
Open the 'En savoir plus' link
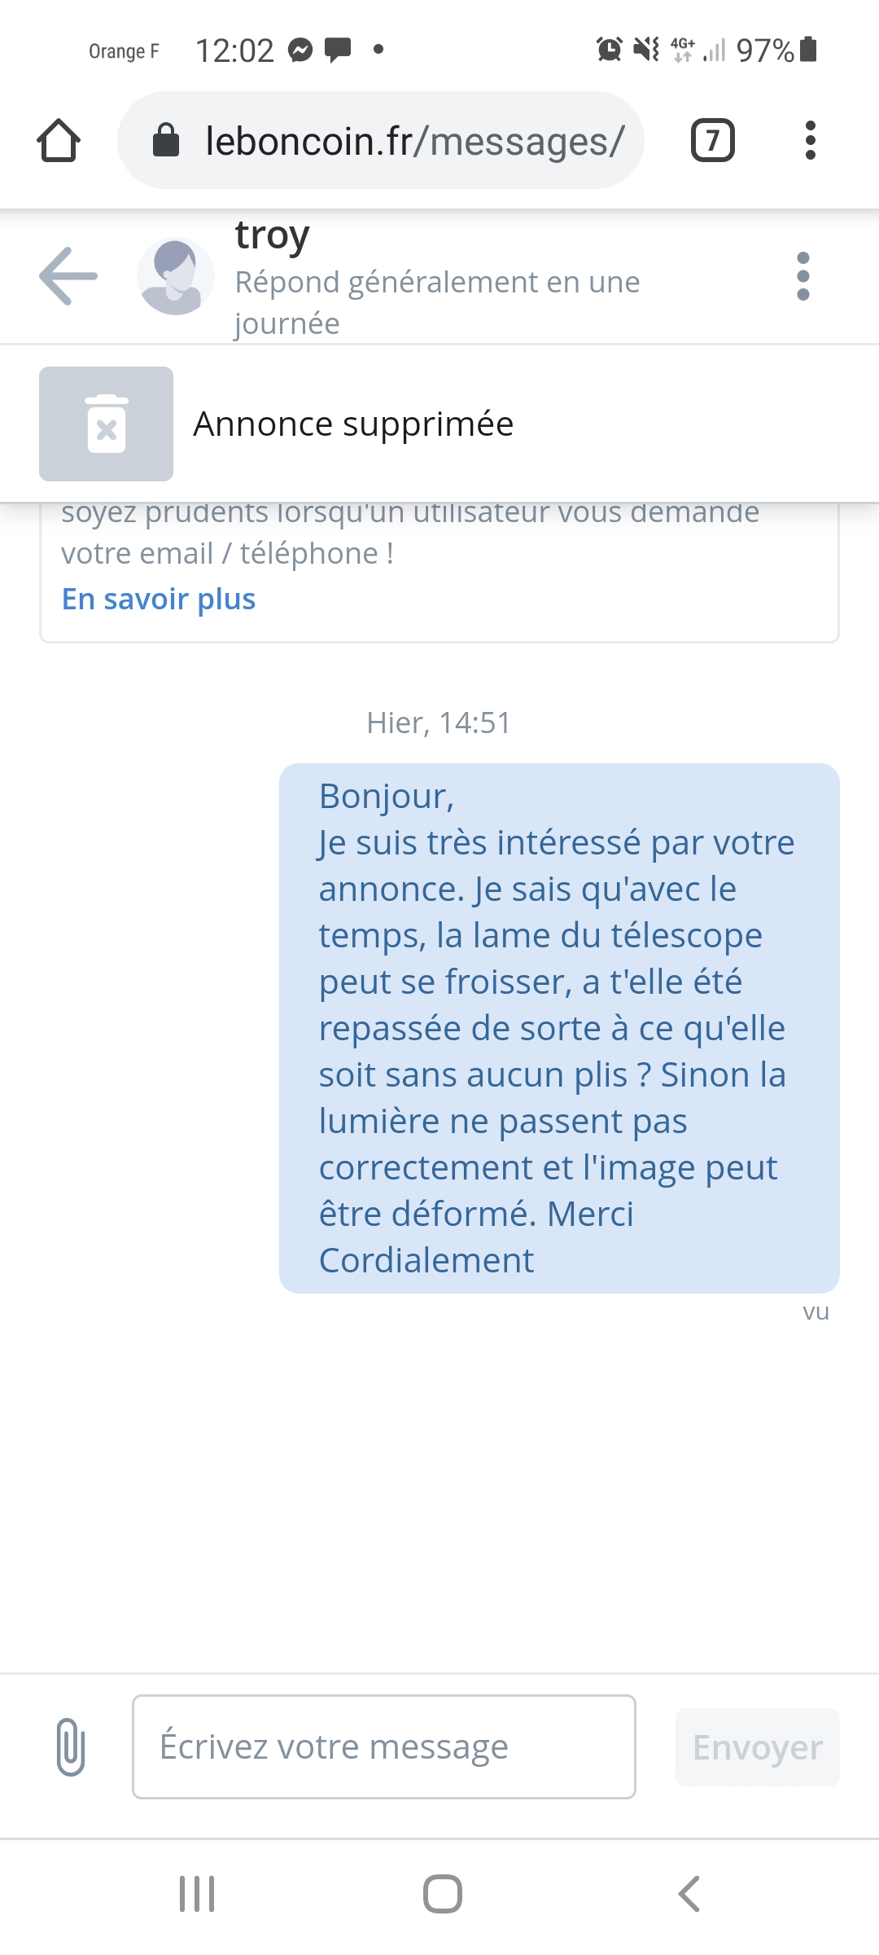(159, 599)
